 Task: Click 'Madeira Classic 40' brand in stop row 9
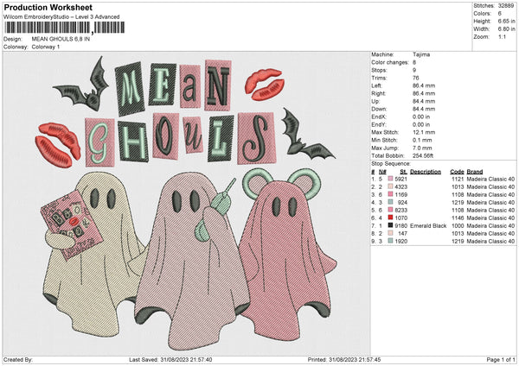(x=490, y=242)
